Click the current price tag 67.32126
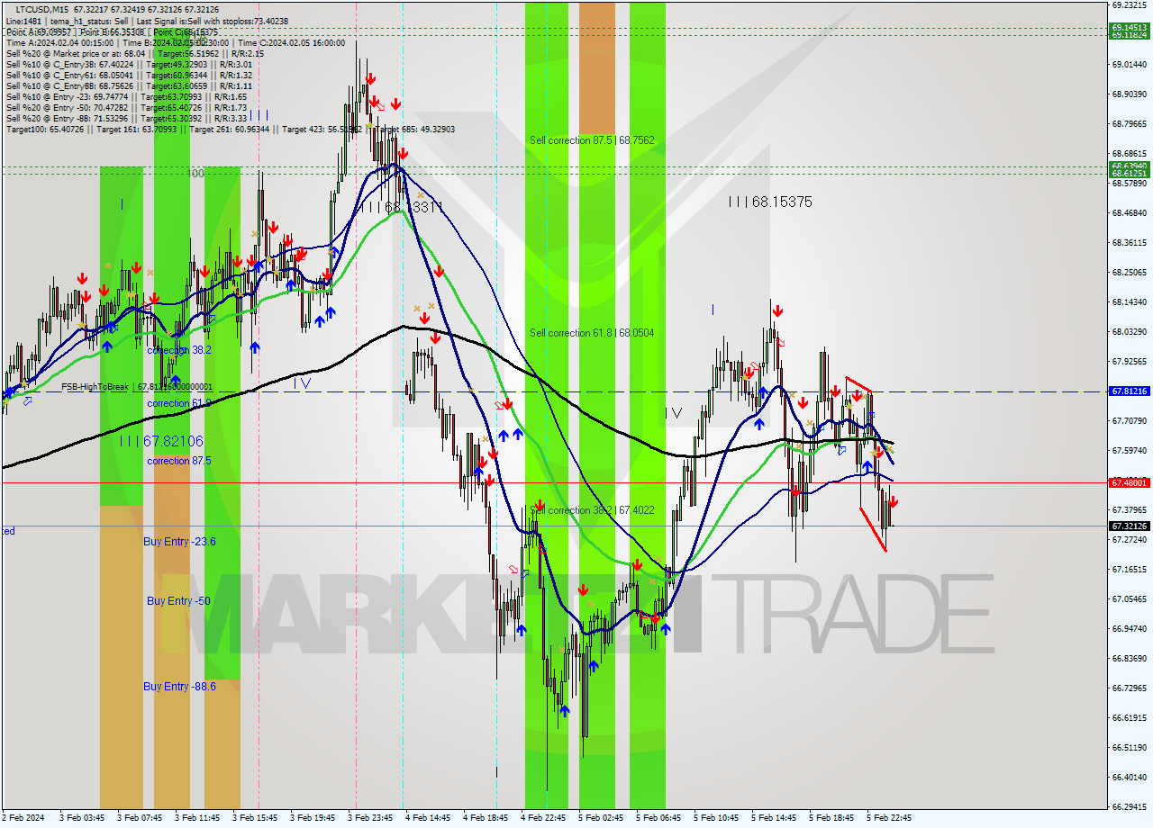Image resolution: width=1153 pixels, height=828 pixels. (x=1130, y=526)
